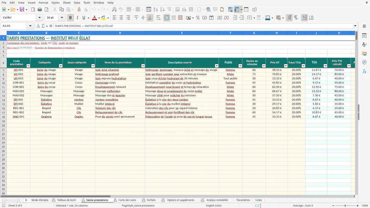Define print area icon
Screen dimensions: 370x208
tap(230, 10)
